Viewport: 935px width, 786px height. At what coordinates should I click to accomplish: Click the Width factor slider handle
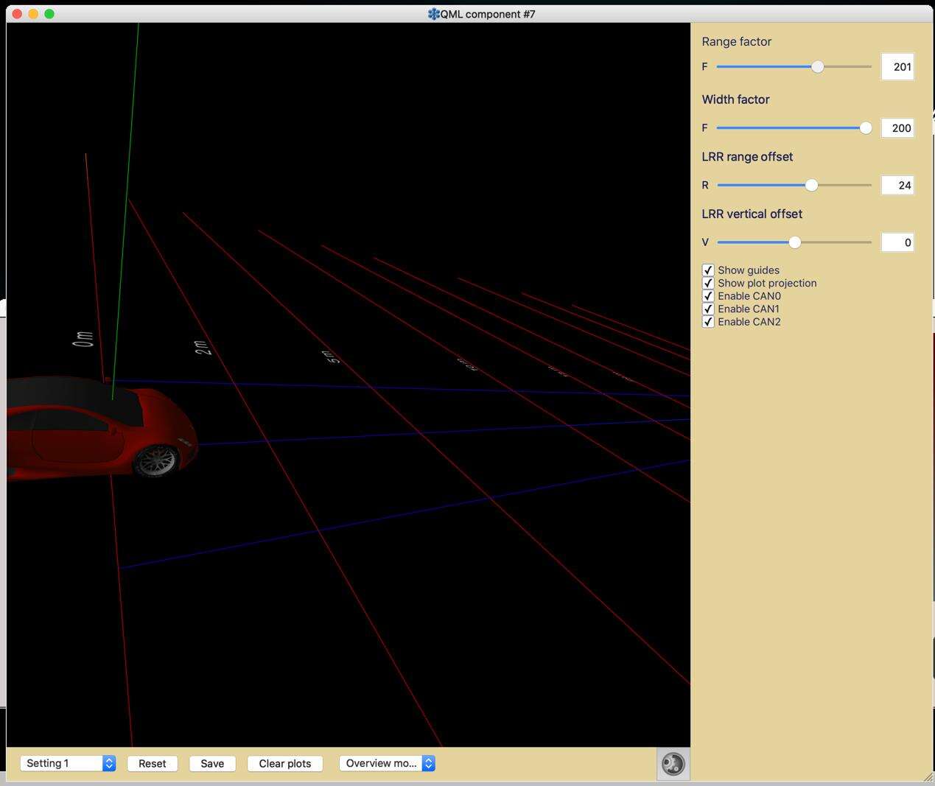[x=866, y=128]
